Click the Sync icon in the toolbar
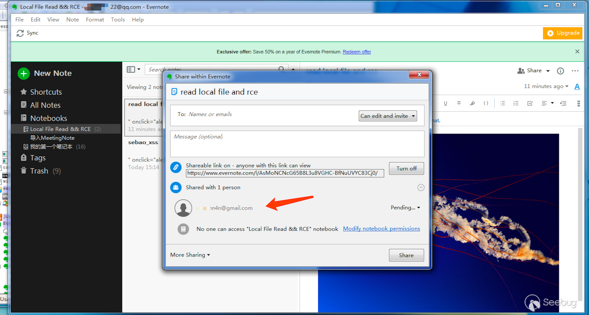This screenshot has height=315, width=589. click(20, 33)
